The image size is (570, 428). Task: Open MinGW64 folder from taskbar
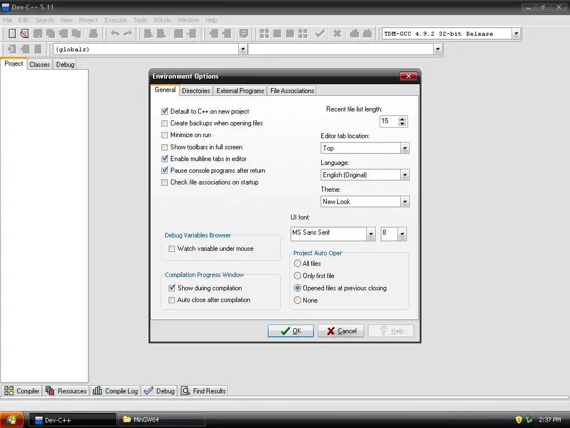(x=162, y=420)
